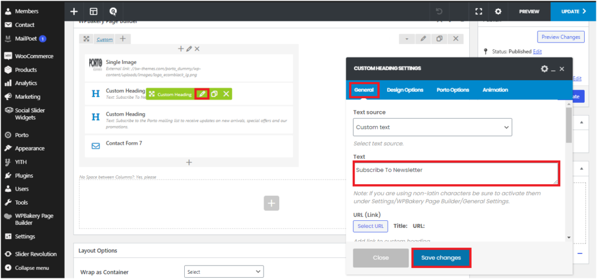Switch to the Design Options tab
Screen dimensions: 597x279
pos(405,90)
